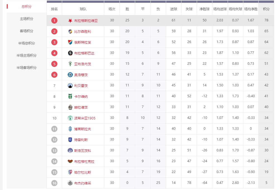Click the 斯洛瓦茨科 team name link
This screenshot has width=277, height=190.
click(x=82, y=151)
